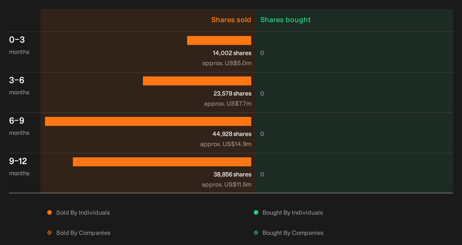Click the approx. US$11.5m amount
The width and height of the screenshot is (462, 245).
[226, 185]
